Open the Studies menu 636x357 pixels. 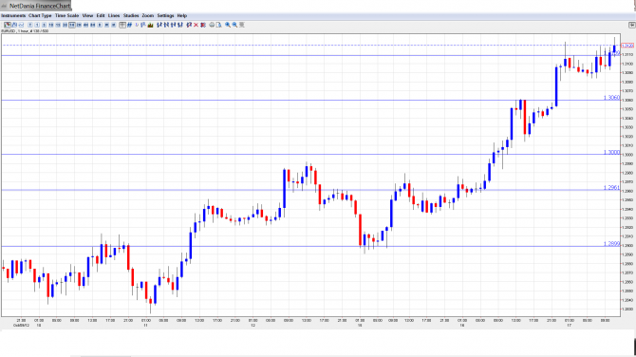[x=131, y=15]
